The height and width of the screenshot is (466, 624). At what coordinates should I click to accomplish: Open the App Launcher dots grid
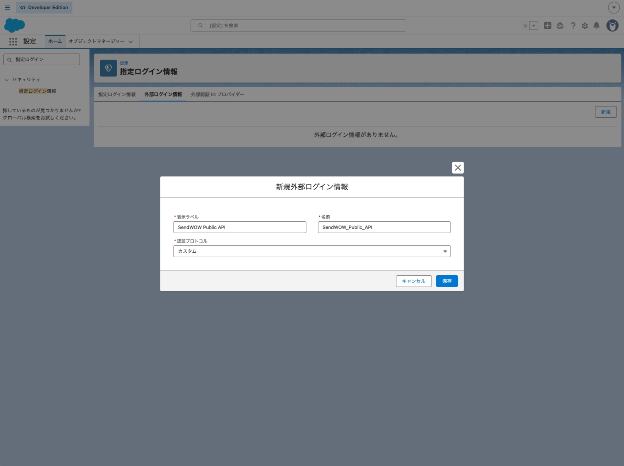coord(13,42)
